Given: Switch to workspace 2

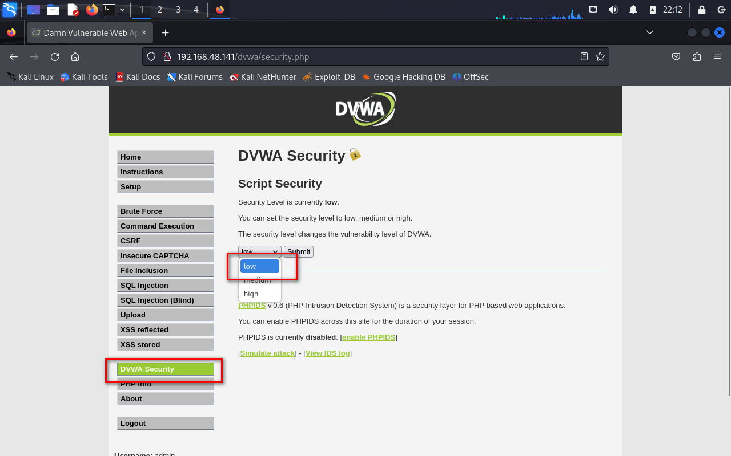Looking at the screenshot, I should tap(159, 10).
